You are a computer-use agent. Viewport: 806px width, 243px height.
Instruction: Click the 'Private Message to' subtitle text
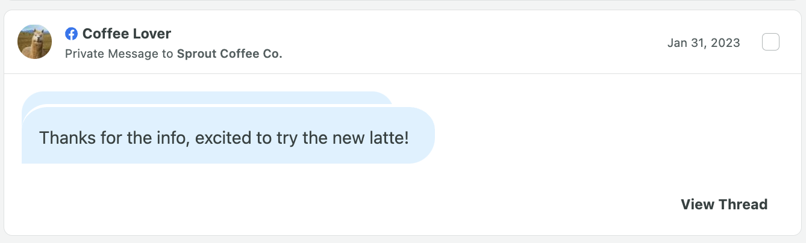coord(119,54)
